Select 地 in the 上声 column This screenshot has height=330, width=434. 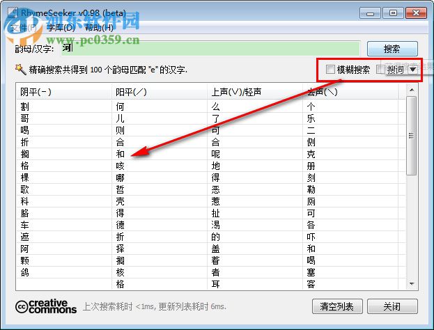pyautogui.click(x=216, y=166)
